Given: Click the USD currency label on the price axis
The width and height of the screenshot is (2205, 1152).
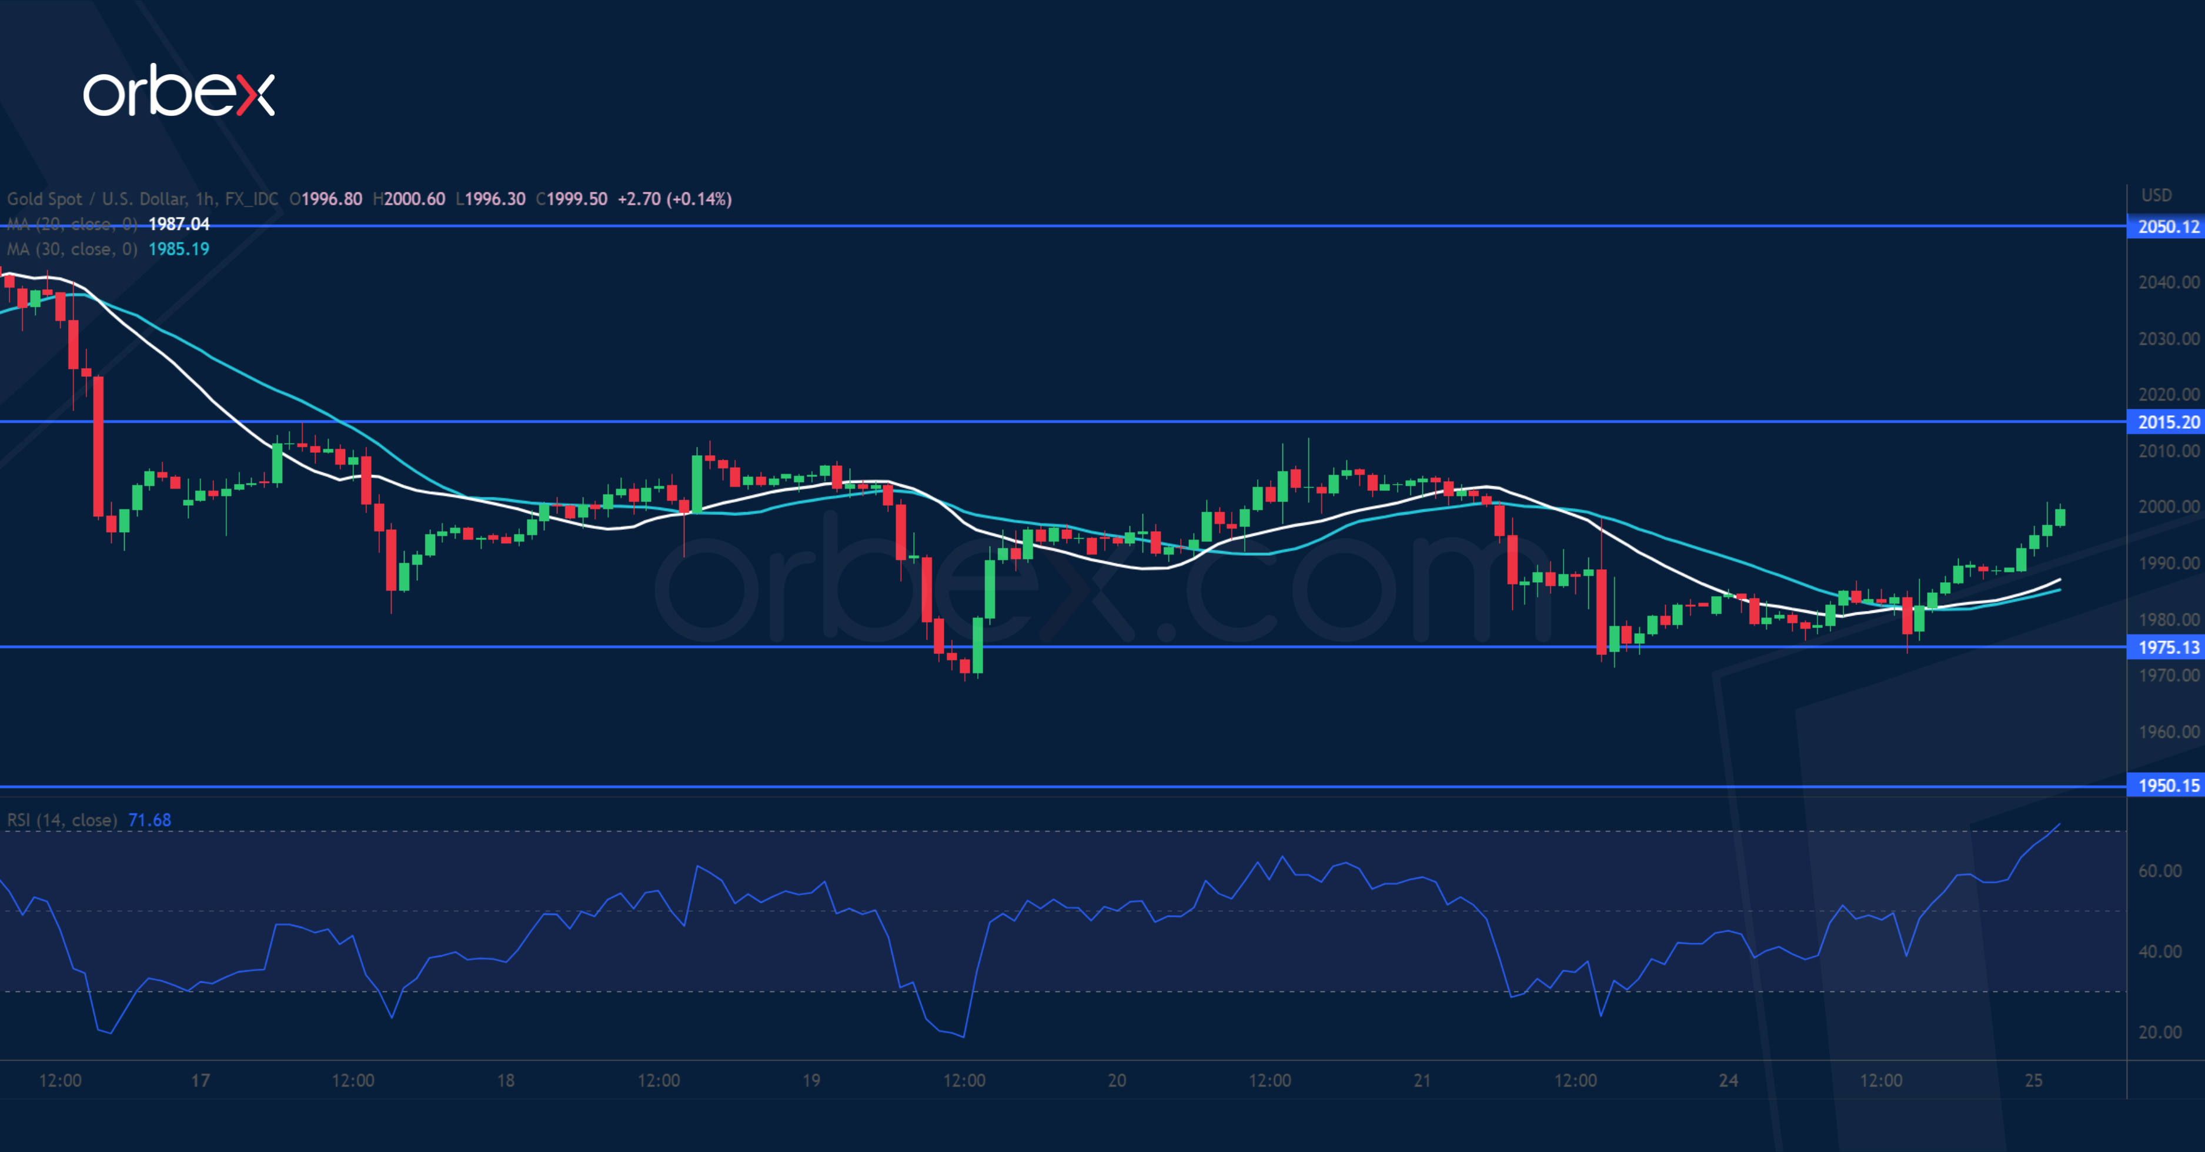Looking at the screenshot, I should click(2156, 195).
